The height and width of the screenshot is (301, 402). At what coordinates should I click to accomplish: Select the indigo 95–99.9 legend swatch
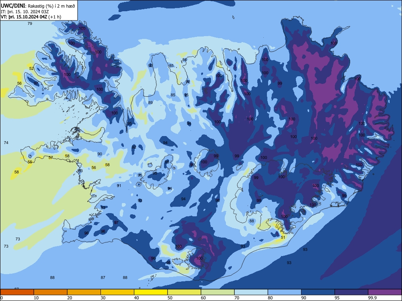[x=351, y=292]
